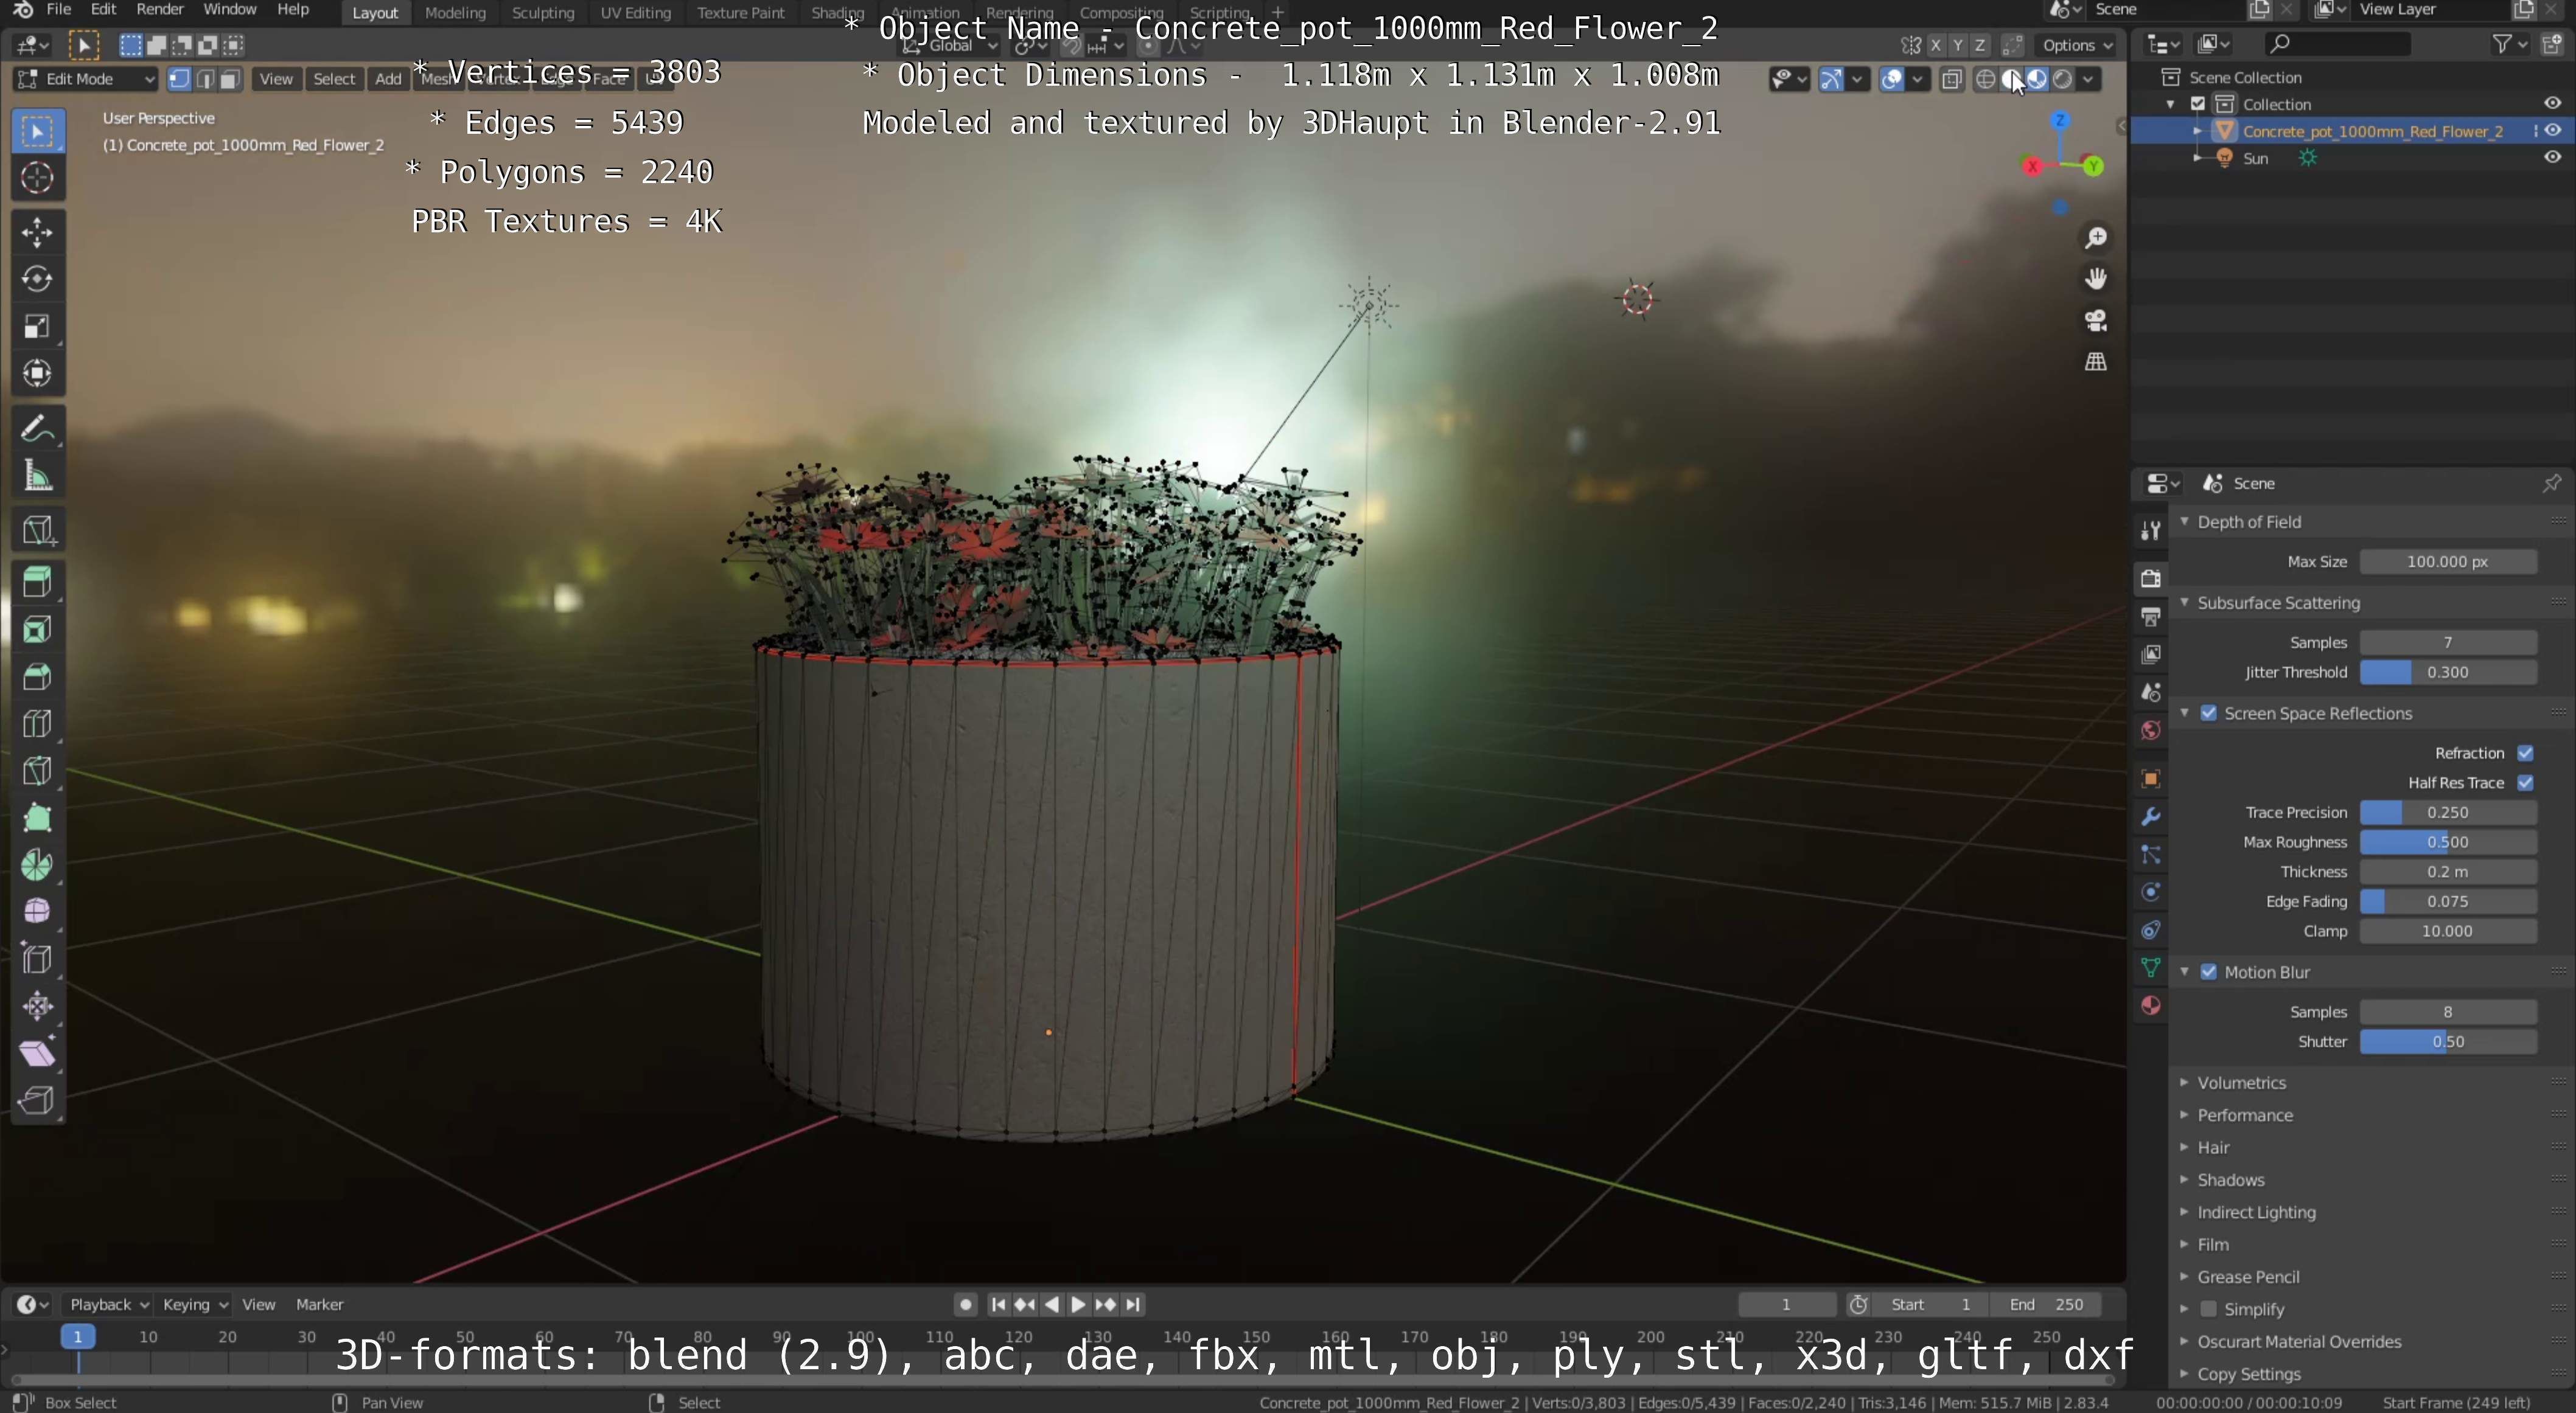Expand the Indirect Lighting panel
This screenshot has height=1413, width=2576.
2255,1212
